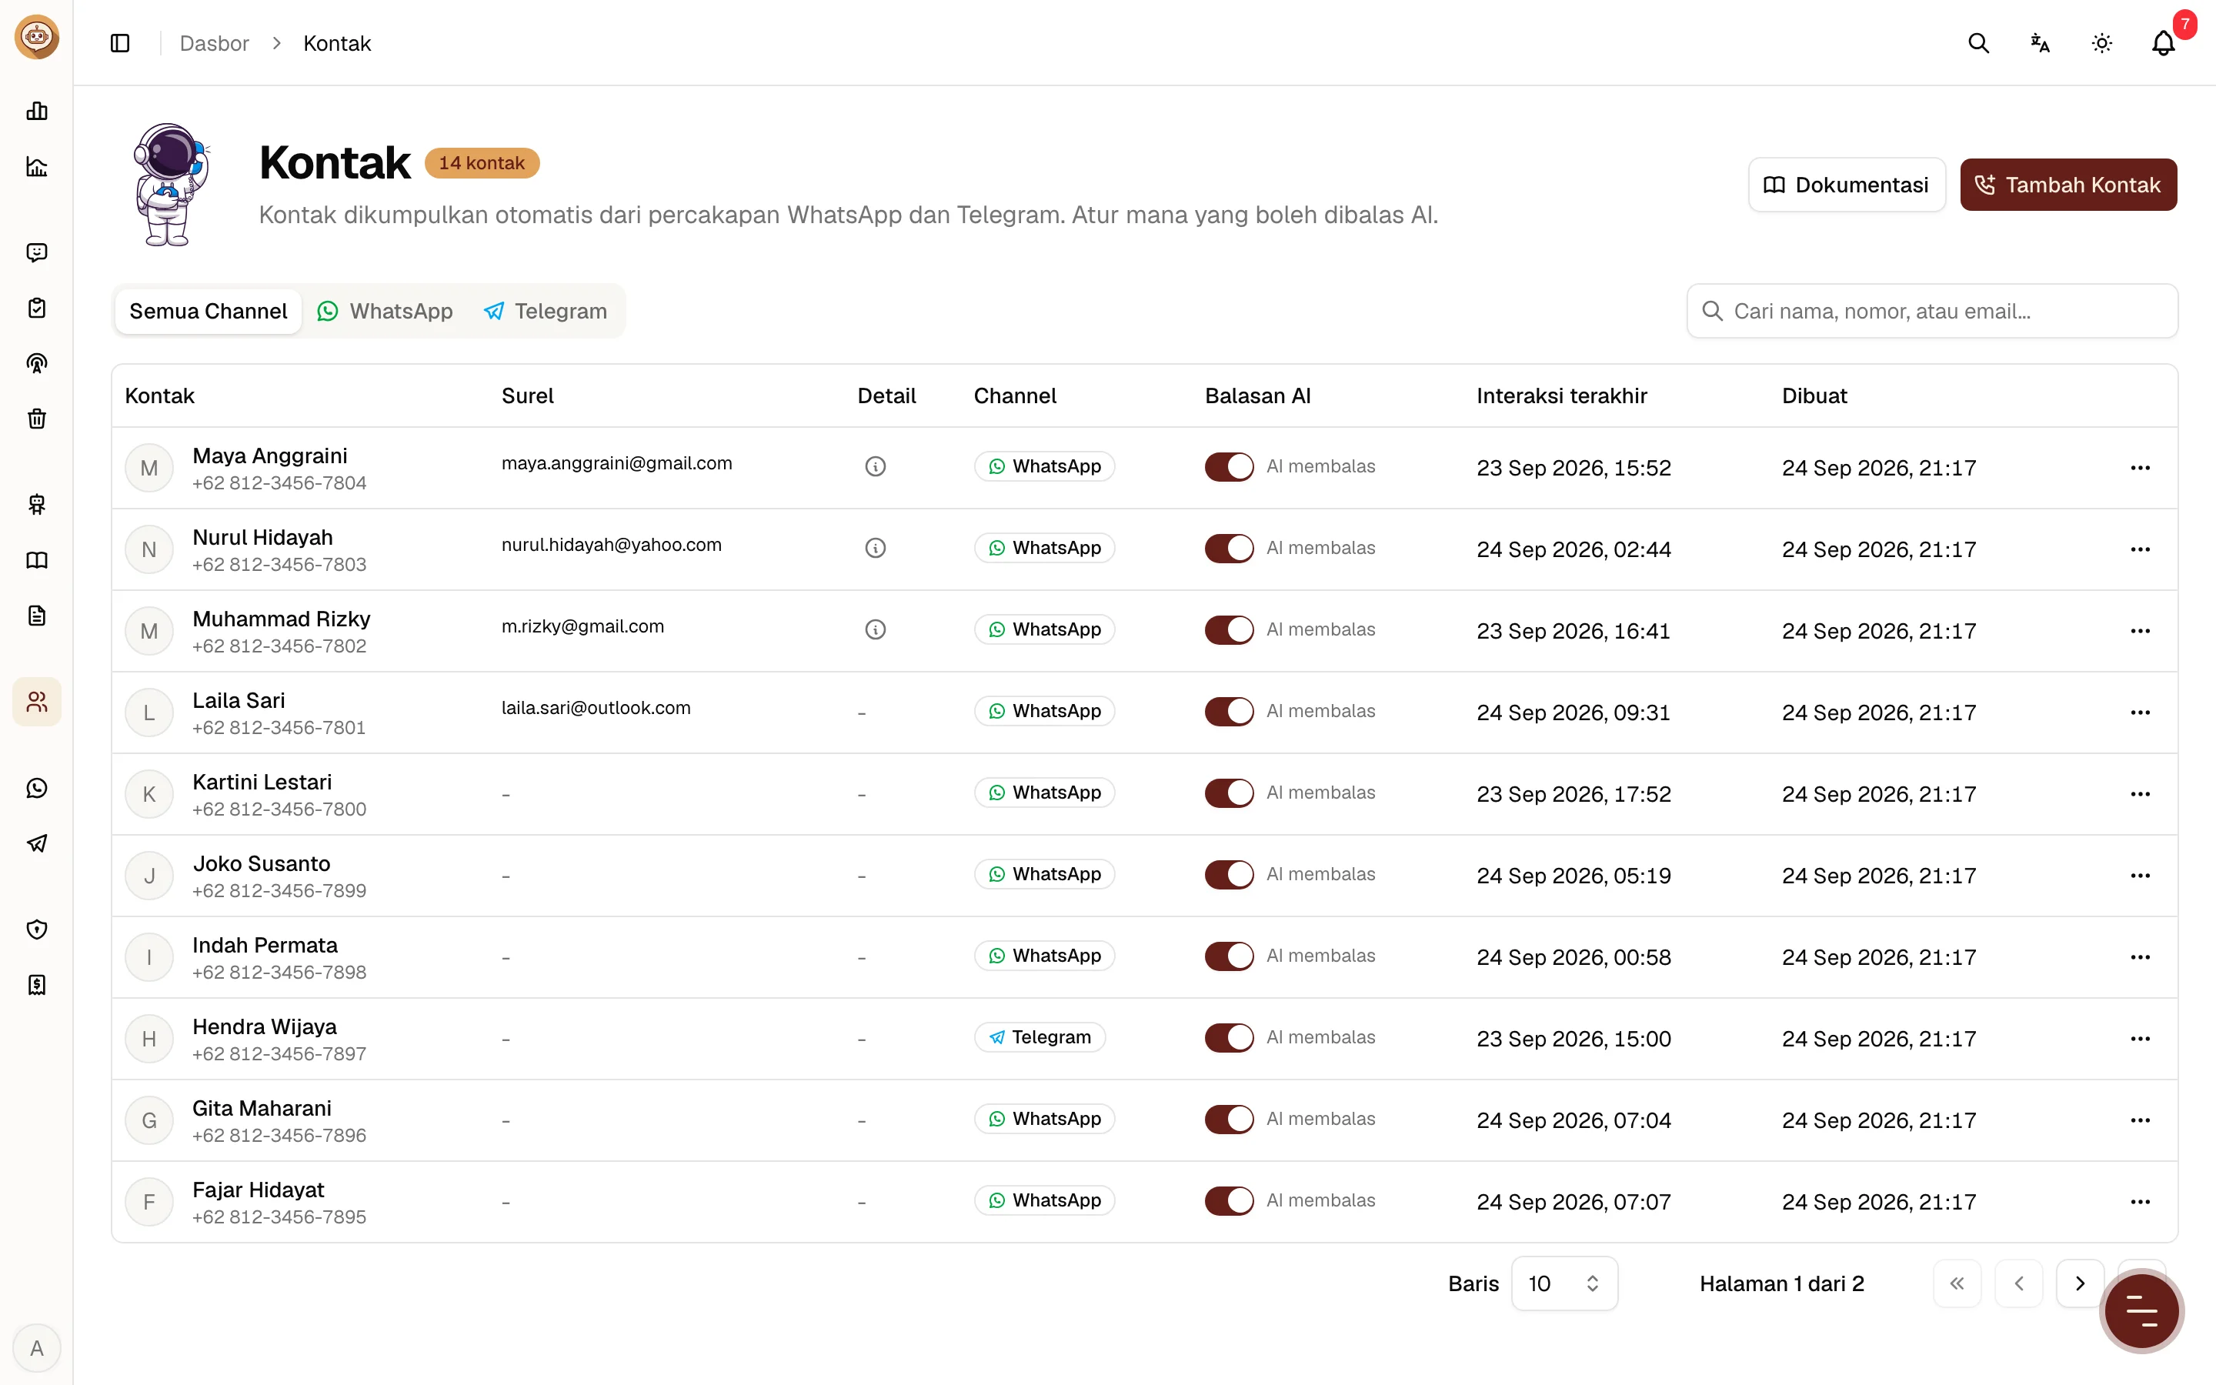Toggle AI reply for Laila Sari
Viewport: 2216px width, 1385px height.
(1229, 711)
